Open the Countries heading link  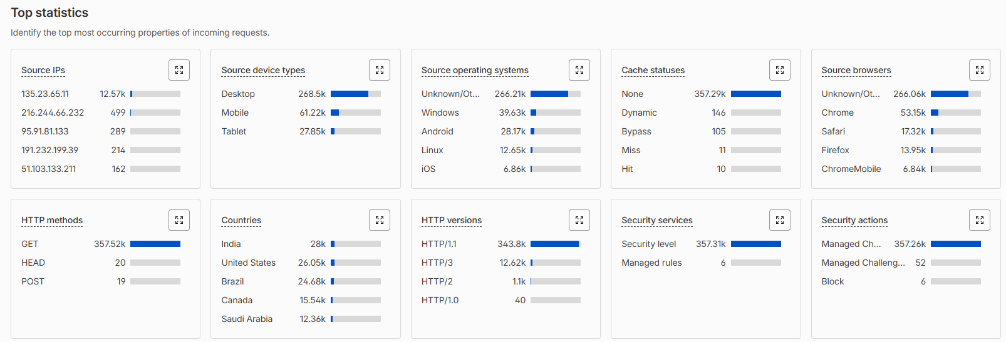pos(241,220)
